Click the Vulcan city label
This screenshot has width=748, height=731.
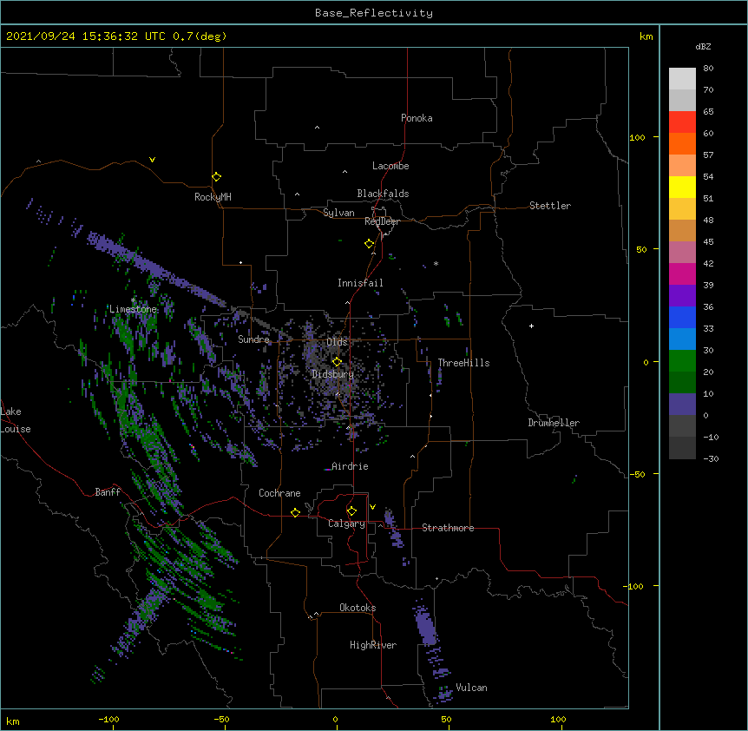point(471,688)
